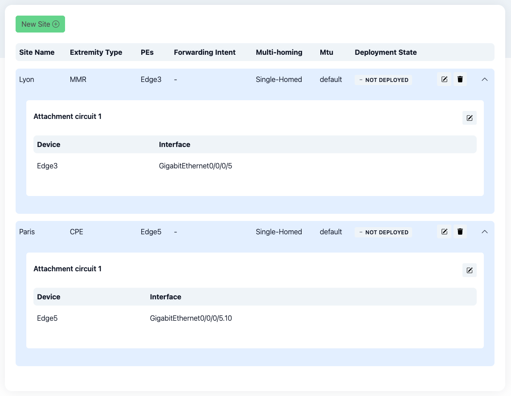
Task: Edit Paris's Attachment circuit 1
Action: pyautogui.click(x=469, y=270)
